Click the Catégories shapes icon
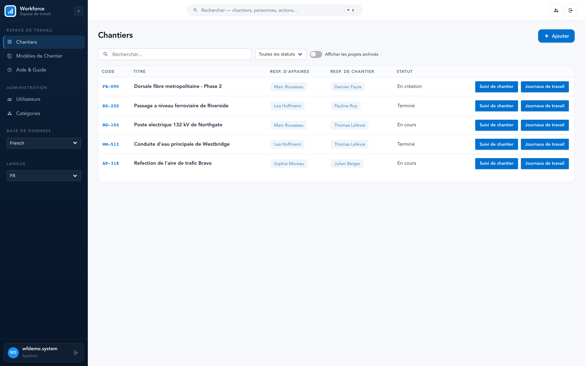 (x=10, y=113)
